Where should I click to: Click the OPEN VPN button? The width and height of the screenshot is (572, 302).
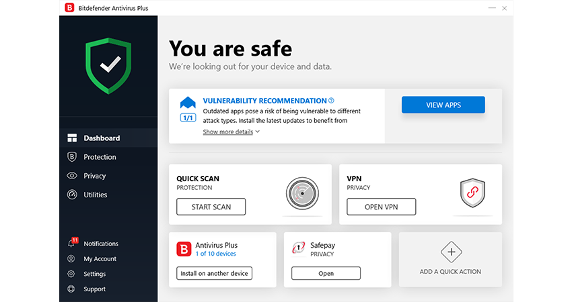click(x=381, y=207)
